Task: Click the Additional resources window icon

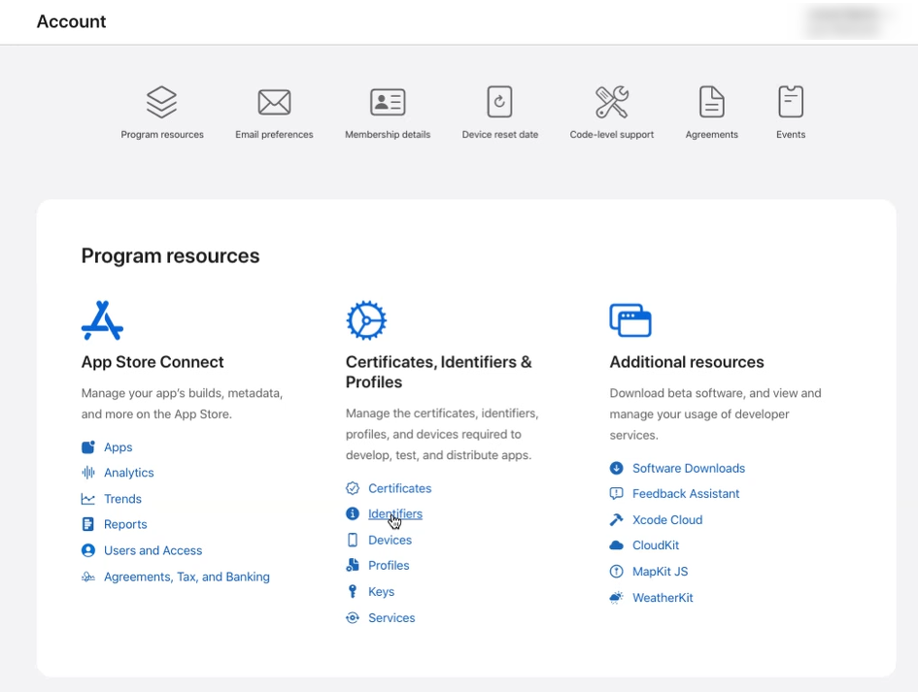Action: [629, 320]
